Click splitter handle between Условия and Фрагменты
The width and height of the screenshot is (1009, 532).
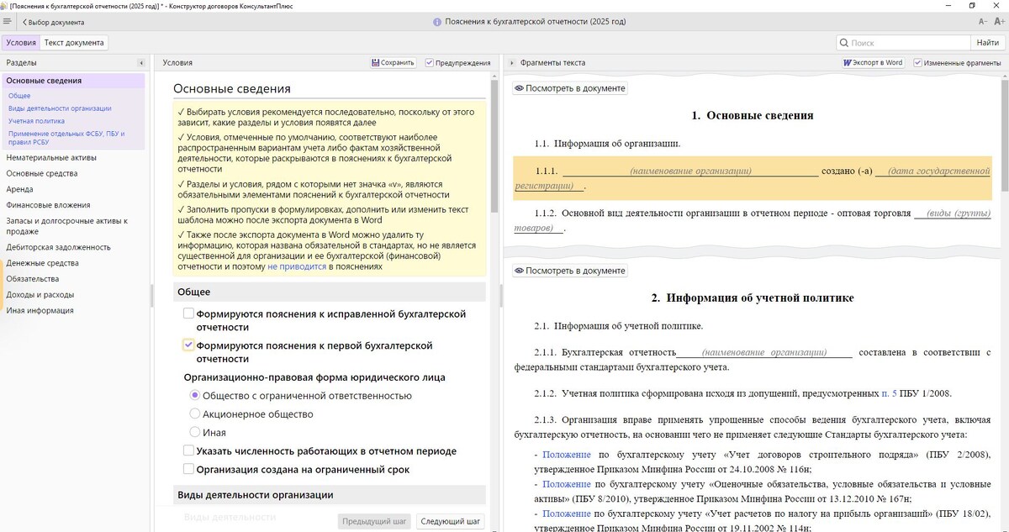pos(501,294)
